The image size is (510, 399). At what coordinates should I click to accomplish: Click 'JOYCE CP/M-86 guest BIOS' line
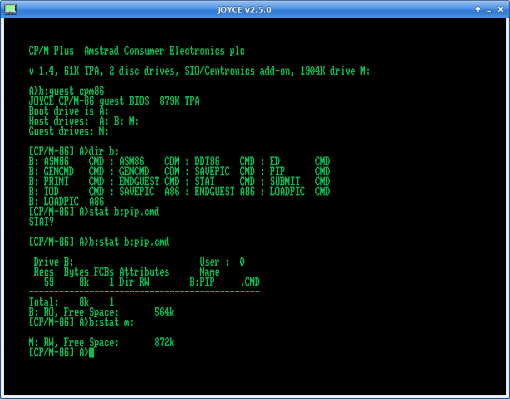point(89,101)
